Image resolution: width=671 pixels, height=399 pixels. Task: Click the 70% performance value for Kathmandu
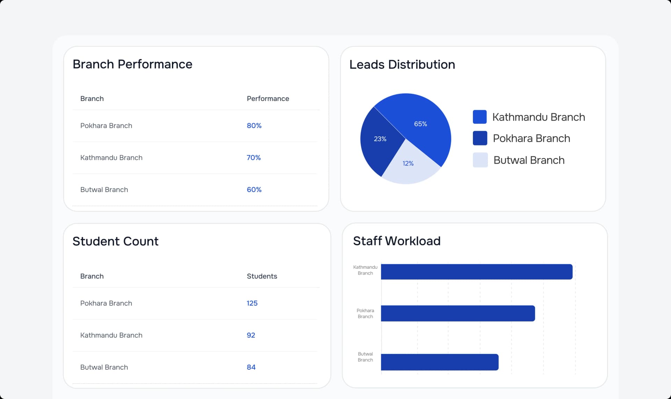(x=253, y=158)
